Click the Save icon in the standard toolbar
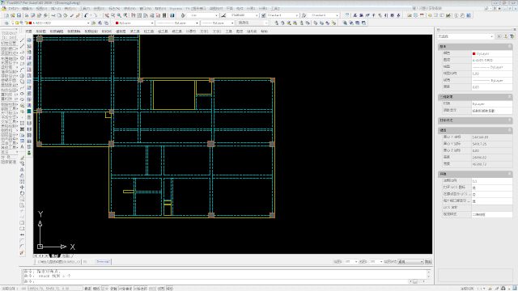This screenshot has width=518, height=291. (x=19, y=15)
